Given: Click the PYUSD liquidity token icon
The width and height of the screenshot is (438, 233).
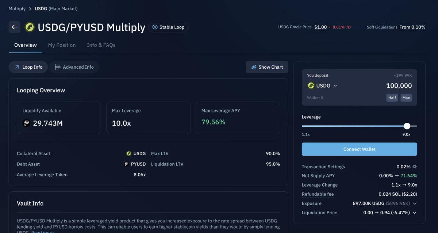Looking at the screenshot, I should pos(26,123).
